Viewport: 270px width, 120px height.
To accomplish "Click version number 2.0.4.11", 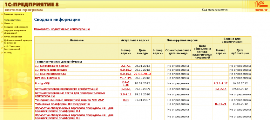I will 126,94.
